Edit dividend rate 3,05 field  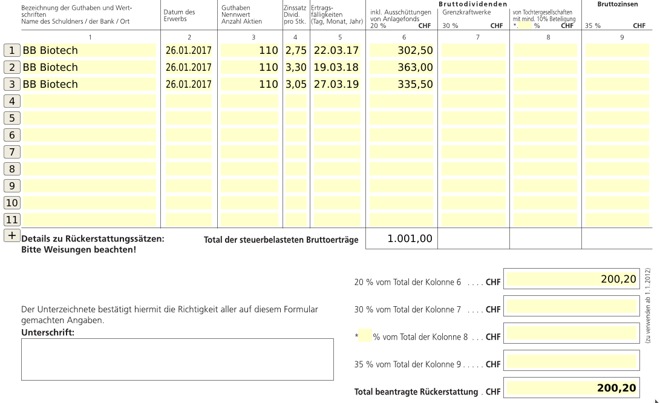click(296, 84)
